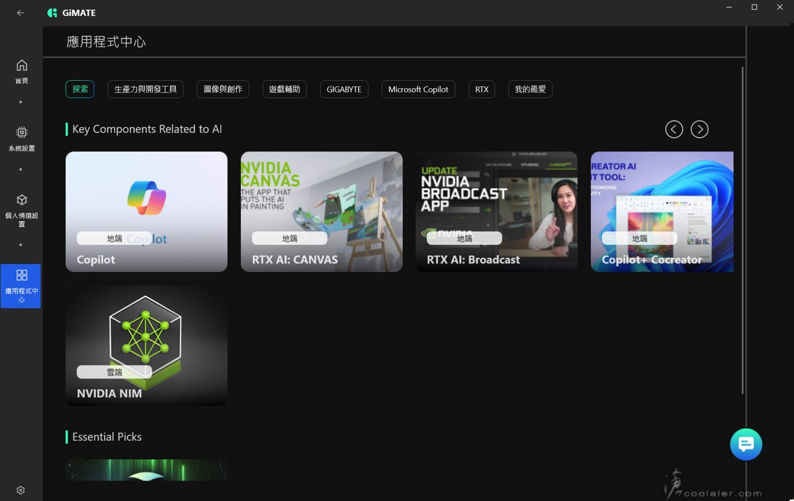794x501 pixels.
Task: Click the 'Key Components Related to AI' heading
Action: [147, 129]
